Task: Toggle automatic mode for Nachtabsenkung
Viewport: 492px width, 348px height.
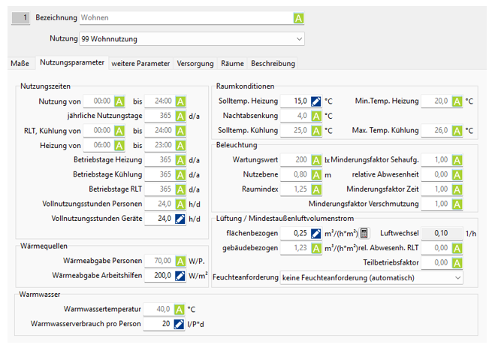Action: 316,116
